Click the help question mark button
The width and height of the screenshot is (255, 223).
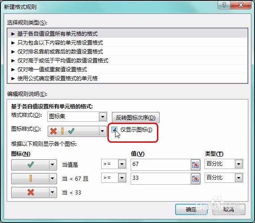(x=224, y=5)
